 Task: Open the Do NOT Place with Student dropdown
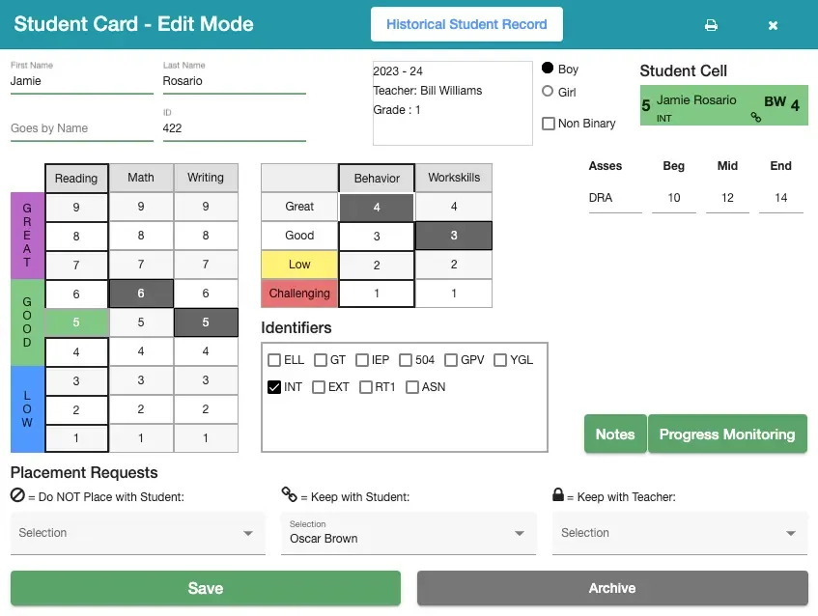click(x=138, y=533)
